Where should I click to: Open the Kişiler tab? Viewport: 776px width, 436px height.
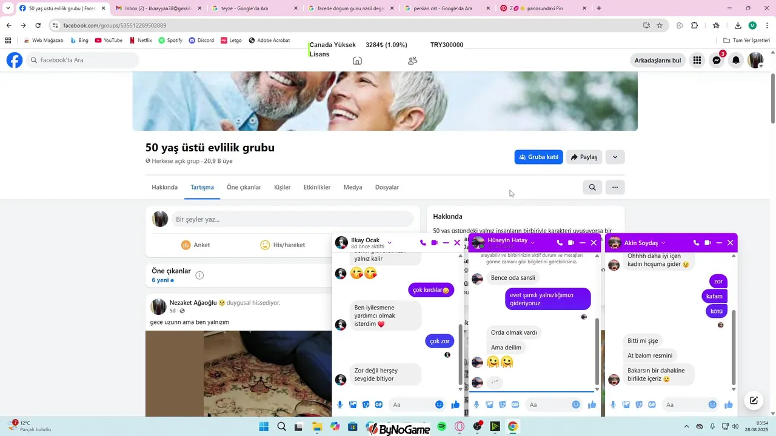pyautogui.click(x=282, y=187)
